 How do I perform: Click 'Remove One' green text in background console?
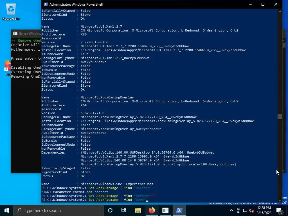(x=29, y=40)
